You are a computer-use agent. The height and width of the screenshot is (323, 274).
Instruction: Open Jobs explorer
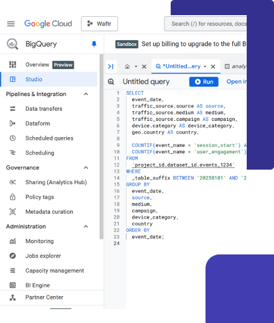(43, 256)
